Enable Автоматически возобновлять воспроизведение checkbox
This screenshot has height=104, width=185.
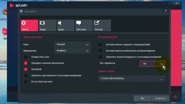pos(100,51)
